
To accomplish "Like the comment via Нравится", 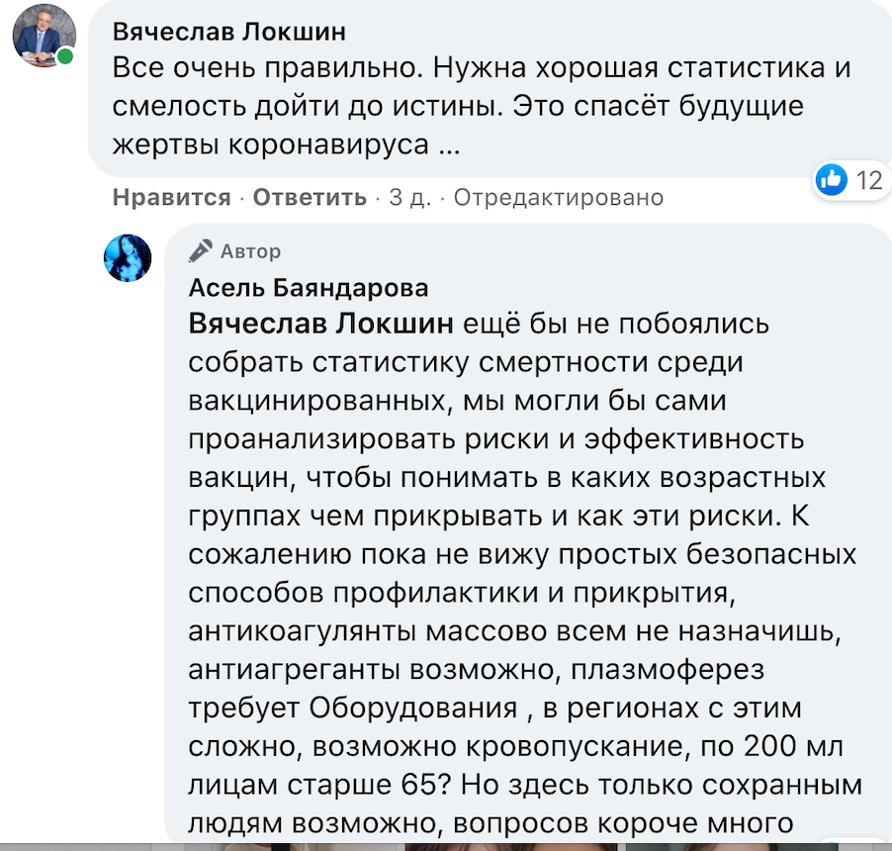I will 171,198.
